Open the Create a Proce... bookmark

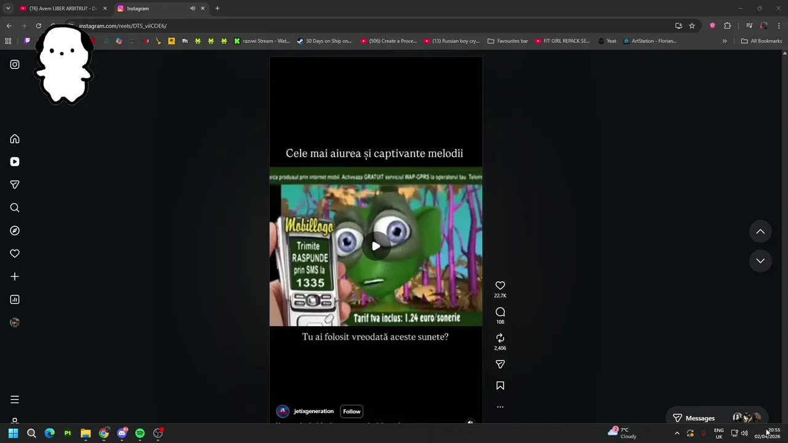[x=389, y=41]
